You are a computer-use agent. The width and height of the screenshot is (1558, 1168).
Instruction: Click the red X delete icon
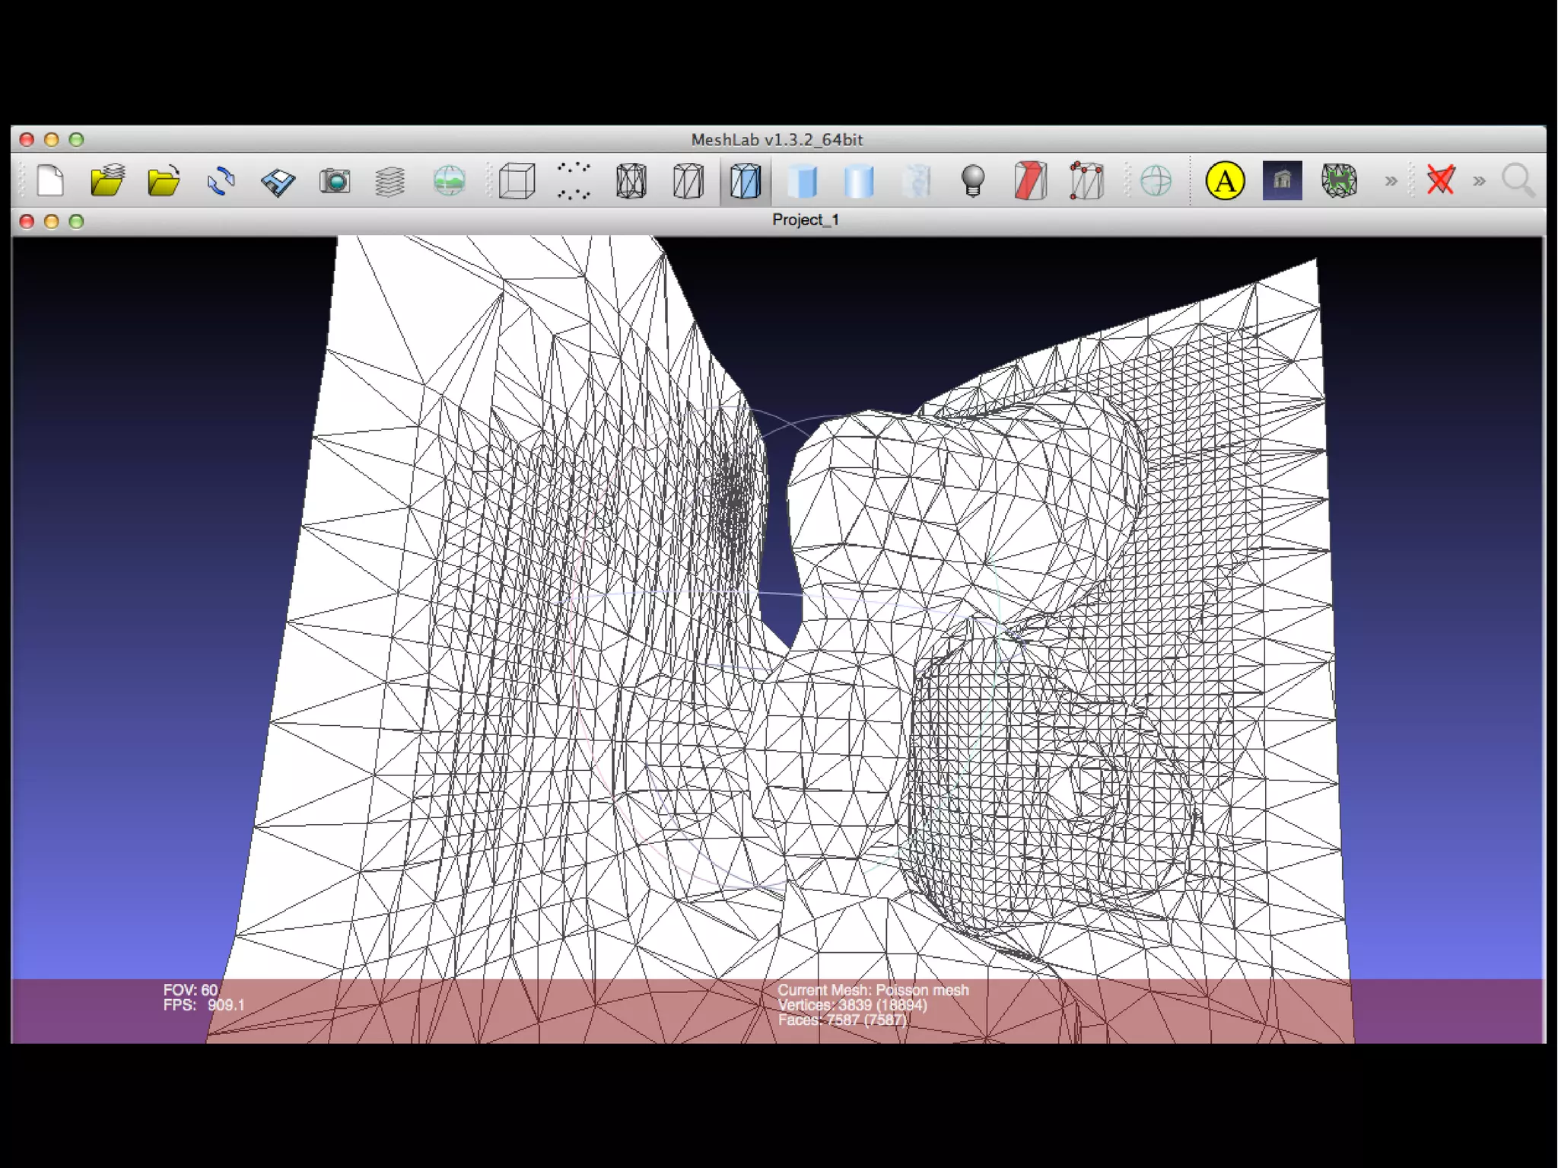click(1441, 181)
